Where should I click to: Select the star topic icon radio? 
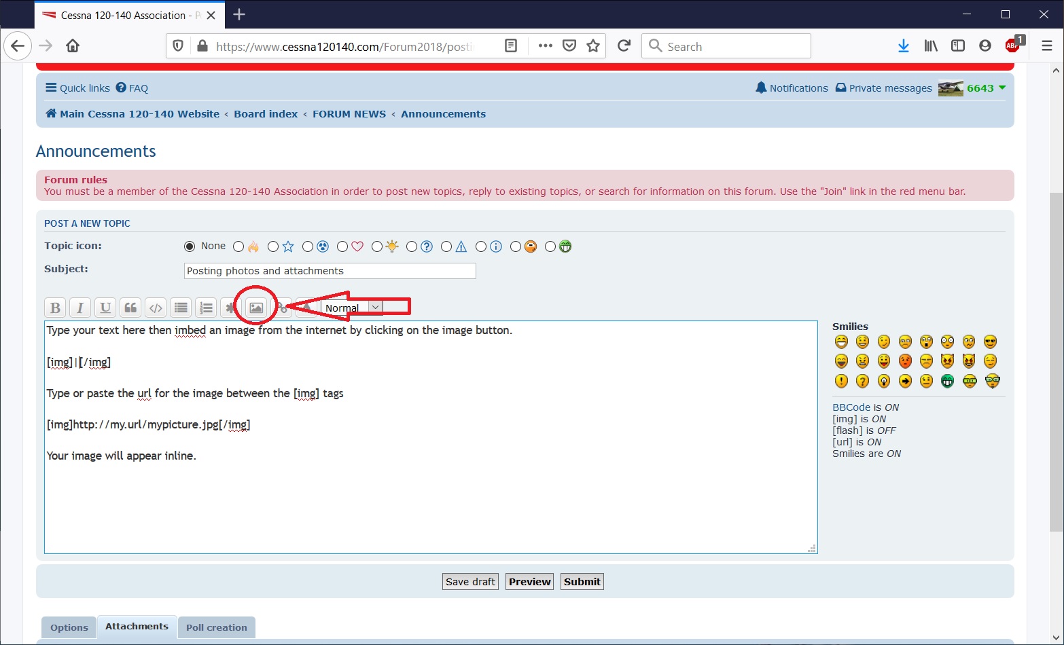pos(273,246)
